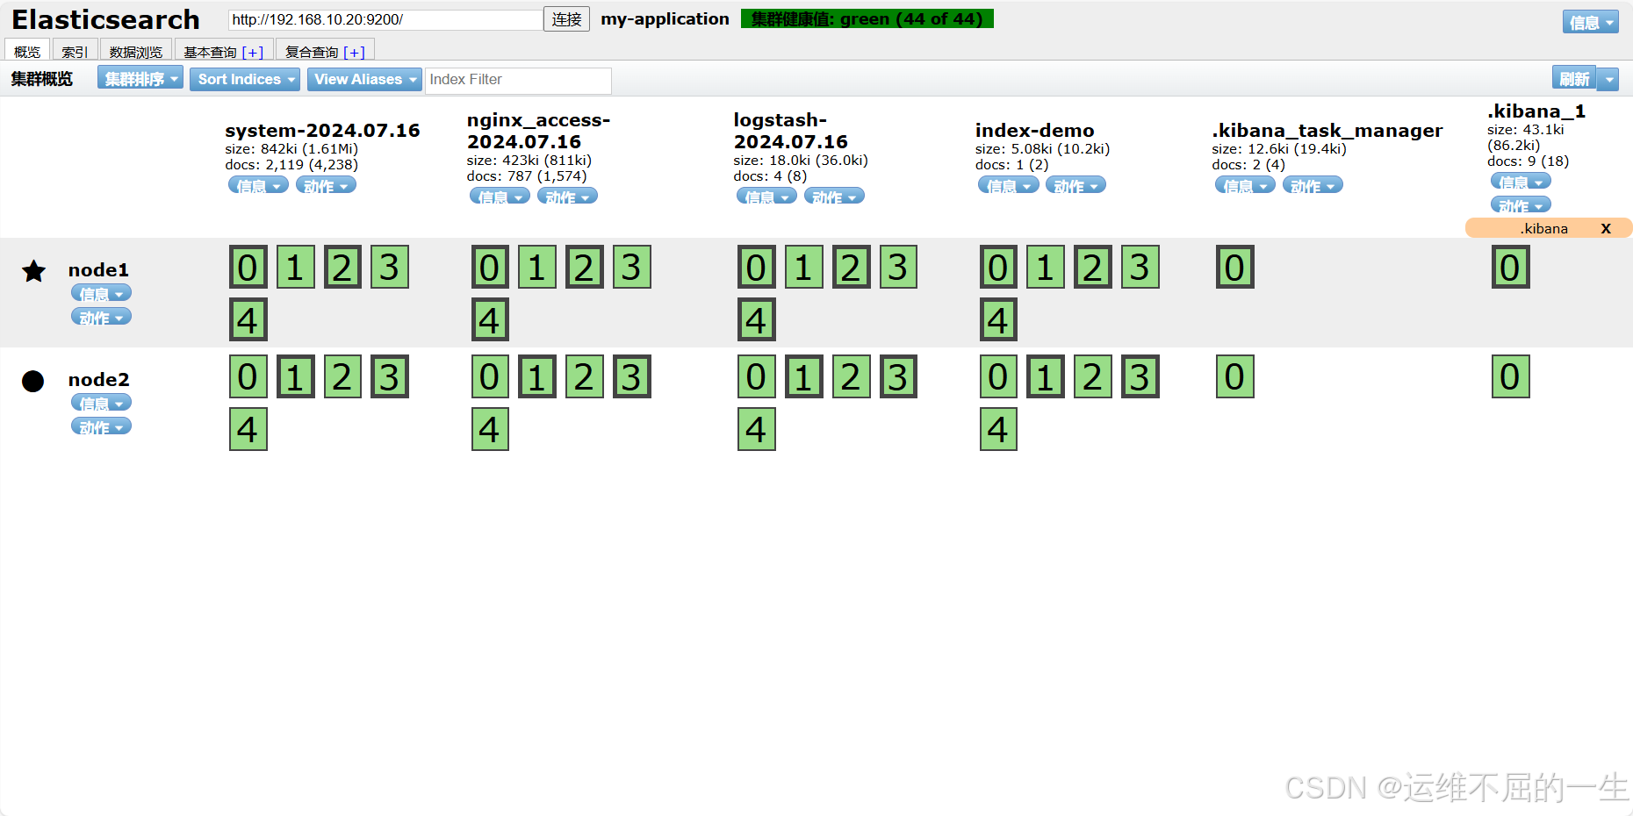Viewport: 1633px width, 816px height.
Task: Select shard 3 of nginx_access-2024.07.16 on node1
Action: click(x=632, y=267)
